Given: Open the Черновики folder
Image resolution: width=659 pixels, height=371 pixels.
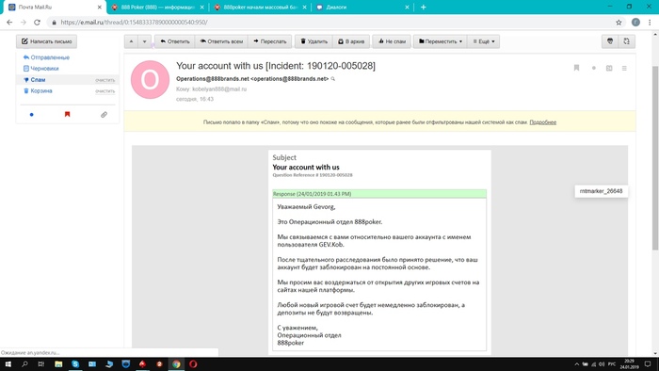Looking at the screenshot, I should [x=44, y=69].
